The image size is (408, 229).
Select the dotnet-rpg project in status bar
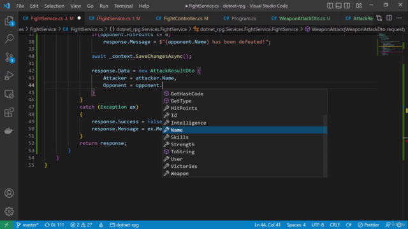click(x=124, y=225)
